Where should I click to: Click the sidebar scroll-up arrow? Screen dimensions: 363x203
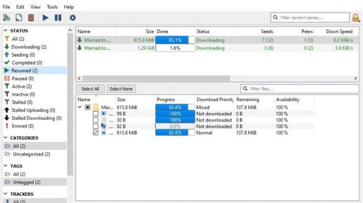pos(70,30)
